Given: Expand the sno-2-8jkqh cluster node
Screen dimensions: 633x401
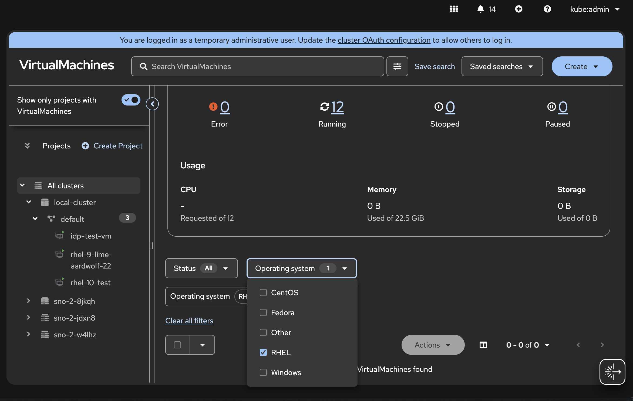Looking at the screenshot, I should [29, 301].
